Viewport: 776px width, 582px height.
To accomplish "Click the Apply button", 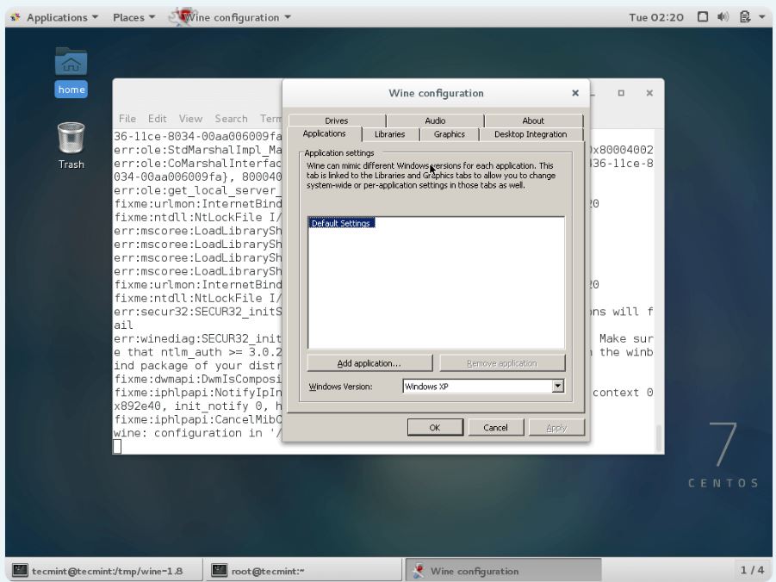I will tap(556, 428).
